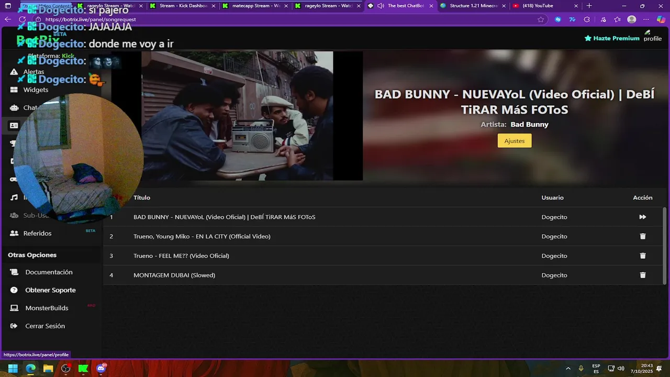
Task: Click the Cerrar Sesión exit icon
Action: click(x=14, y=326)
